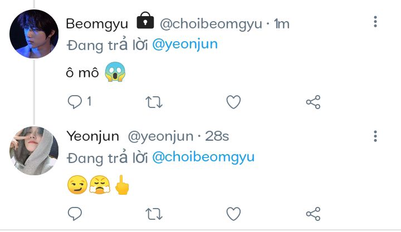Share Yeonjun's emoji tweet

click(313, 214)
